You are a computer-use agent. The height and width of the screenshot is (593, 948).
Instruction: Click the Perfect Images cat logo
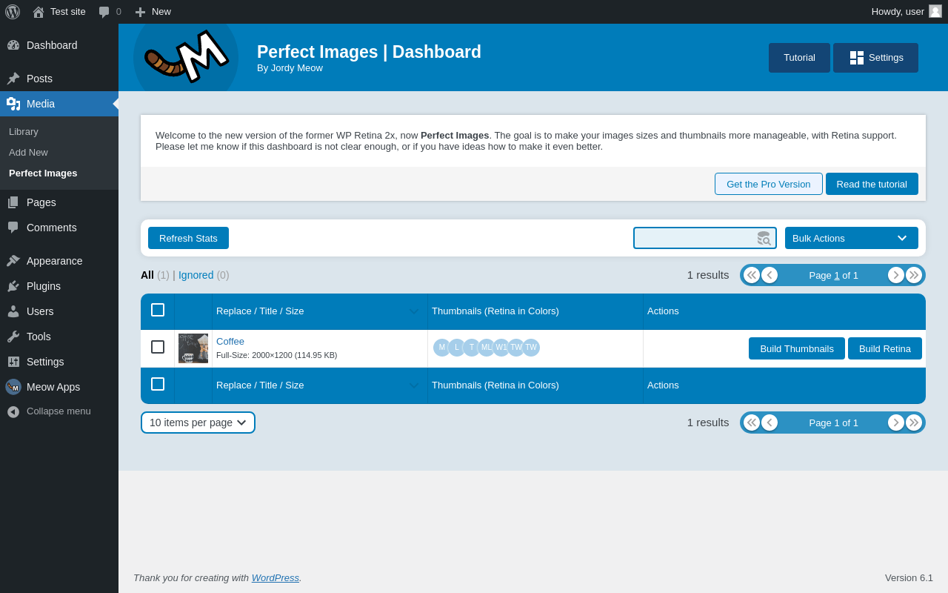click(186, 58)
